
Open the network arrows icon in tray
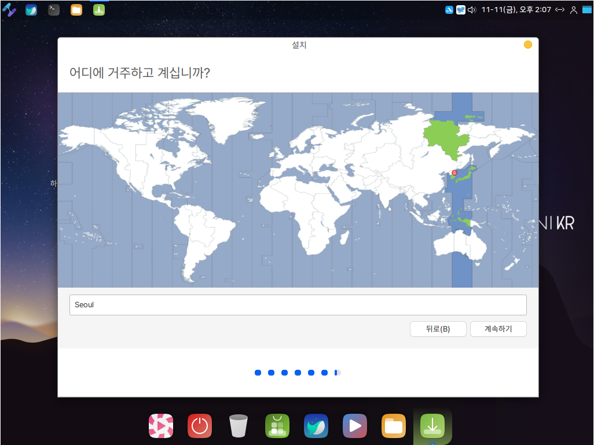pyautogui.click(x=560, y=9)
